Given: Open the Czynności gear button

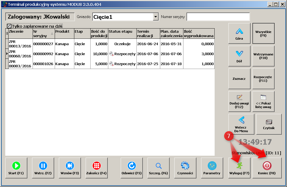Looking at the screenshot, I should click(185, 168).
